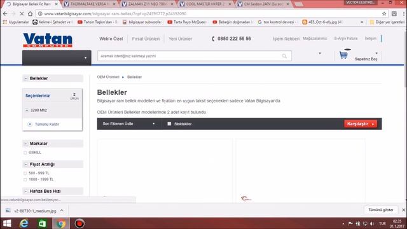The image size is (407, 229).
Task: Click Tümünü göster in downloads bar
Action: [381, 210]
